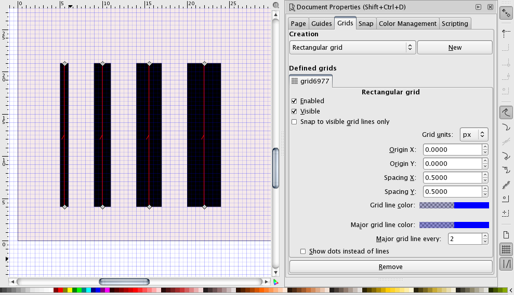Toggle snap to bounding box corners
514x295 pixels.
tap(506, 62)
